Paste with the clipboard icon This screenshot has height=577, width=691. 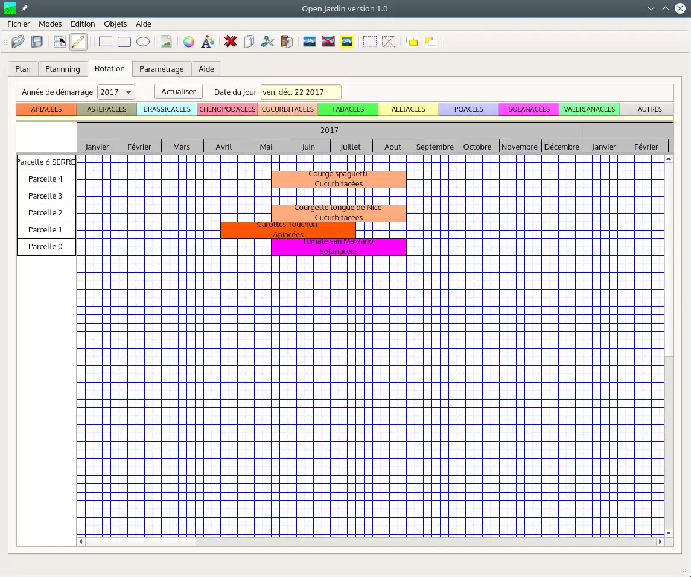287,42
